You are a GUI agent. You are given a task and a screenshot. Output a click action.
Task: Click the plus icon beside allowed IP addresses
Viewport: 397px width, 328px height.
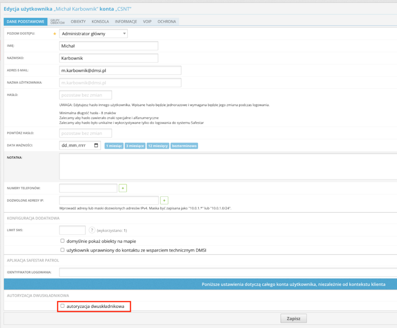(164, 200)
